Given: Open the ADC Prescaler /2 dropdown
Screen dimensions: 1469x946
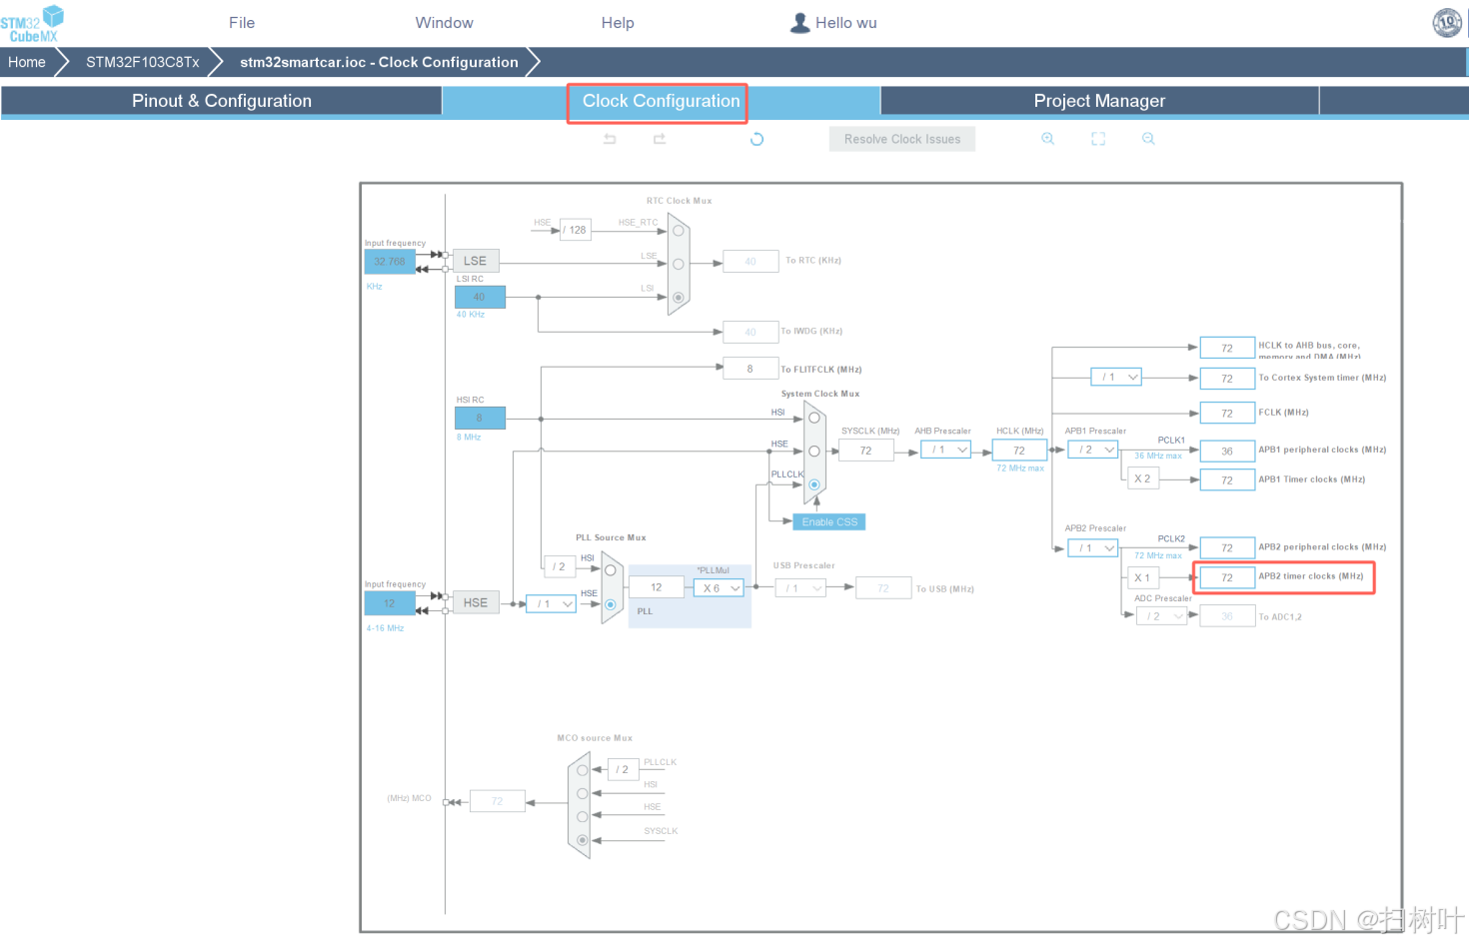Looking at the screenshot, I should pyautogui.click(x=1161, y=616).
